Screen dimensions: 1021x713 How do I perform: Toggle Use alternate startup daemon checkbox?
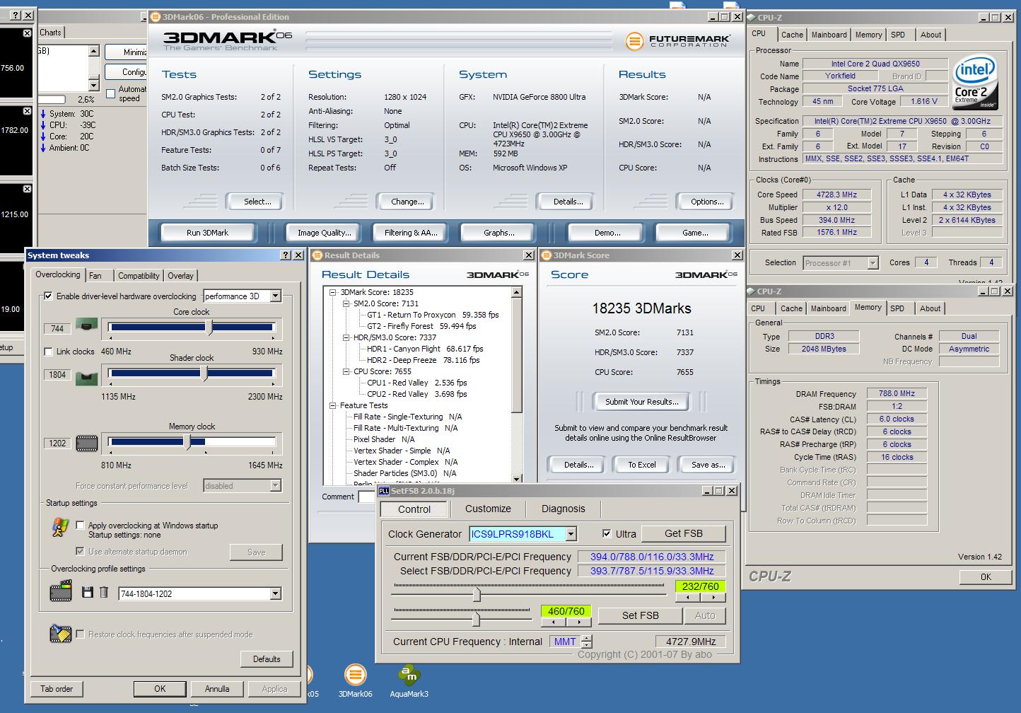pos(80,551)
